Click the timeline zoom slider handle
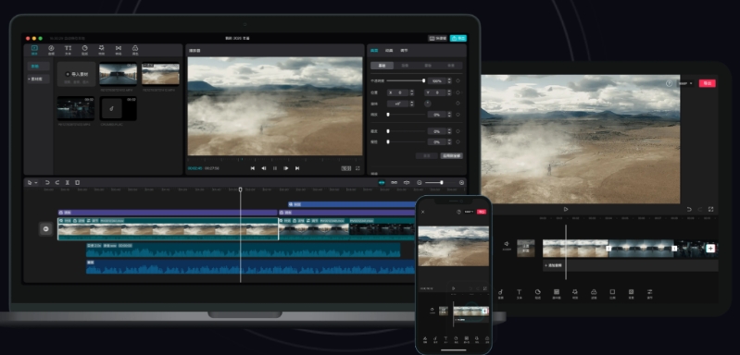Screen dimensions: 740x355 click(x=441, y=183)
